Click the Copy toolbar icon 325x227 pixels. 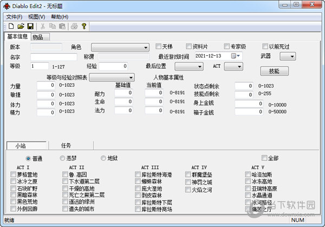(x=53, y=26)
